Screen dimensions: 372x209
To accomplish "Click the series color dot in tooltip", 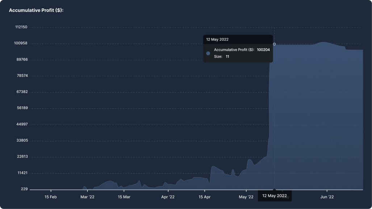I will click(208, 53).
